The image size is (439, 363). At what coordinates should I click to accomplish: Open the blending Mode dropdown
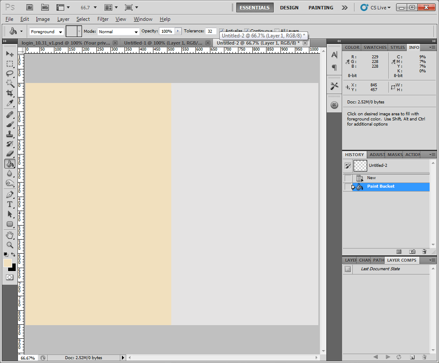pos(118,31)
